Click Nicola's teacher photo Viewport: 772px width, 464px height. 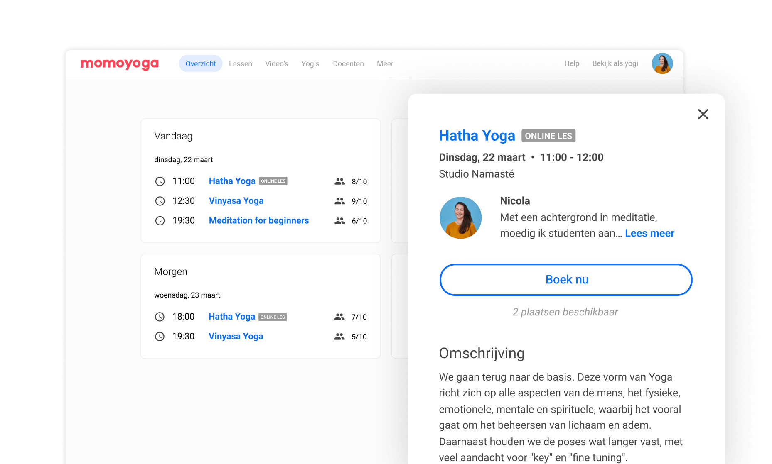460,217
